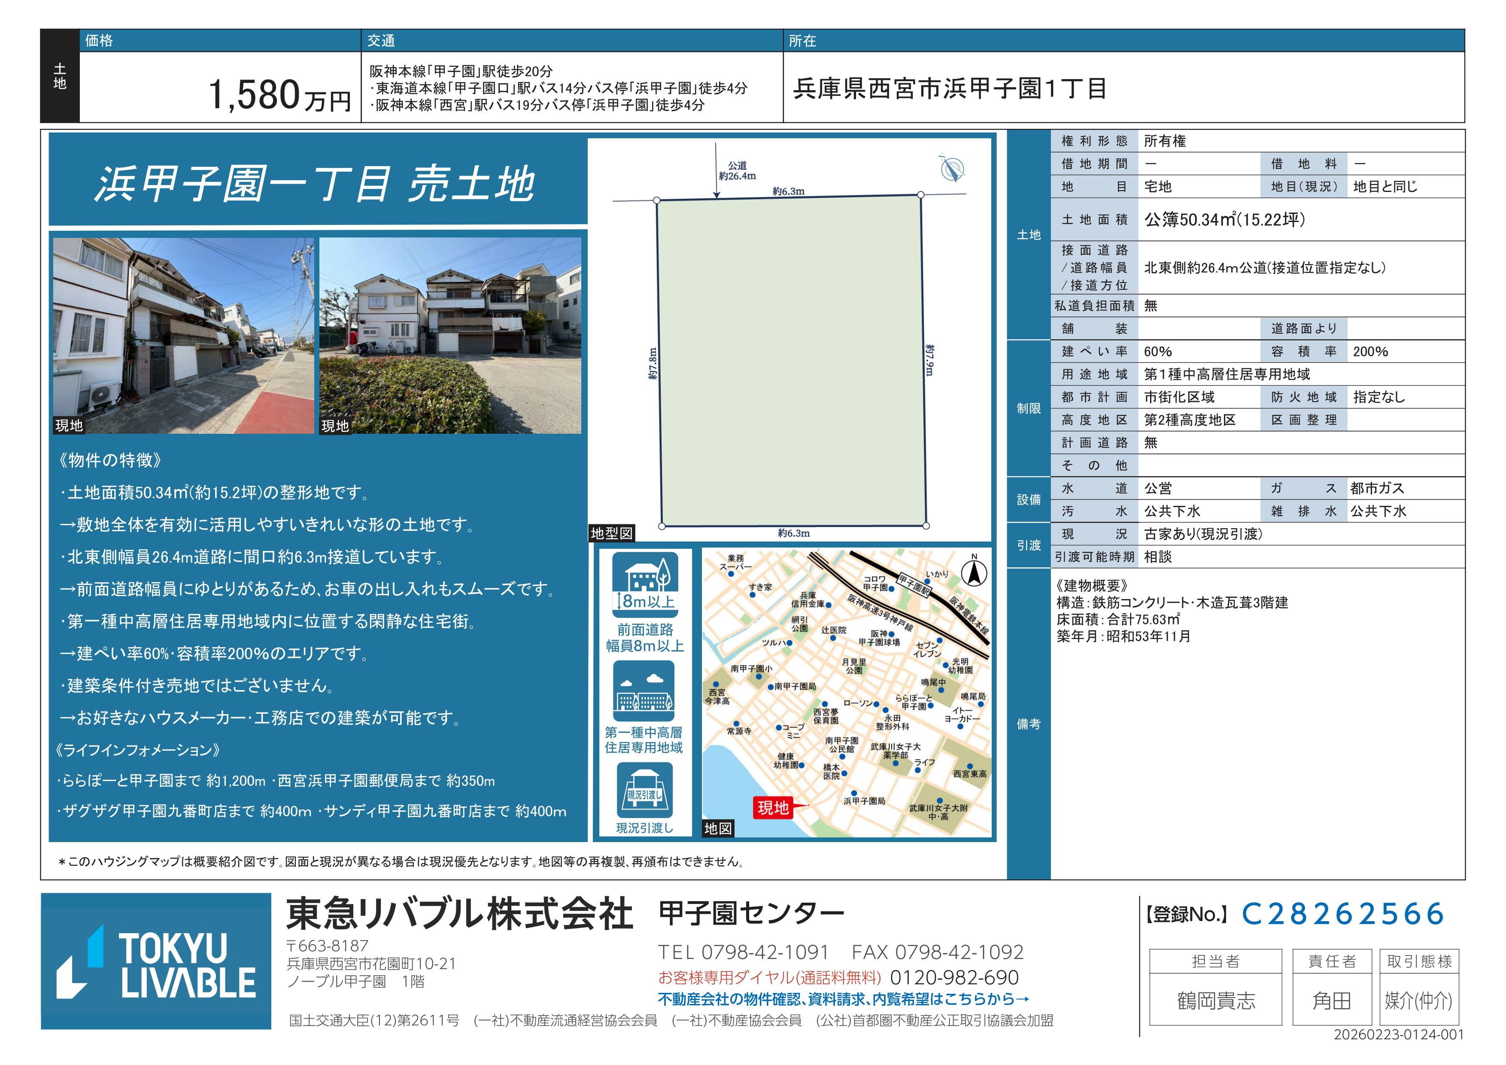Click the 所在 address 兵庫県西宮市浜甲子園1丁目

pos(949,88)
